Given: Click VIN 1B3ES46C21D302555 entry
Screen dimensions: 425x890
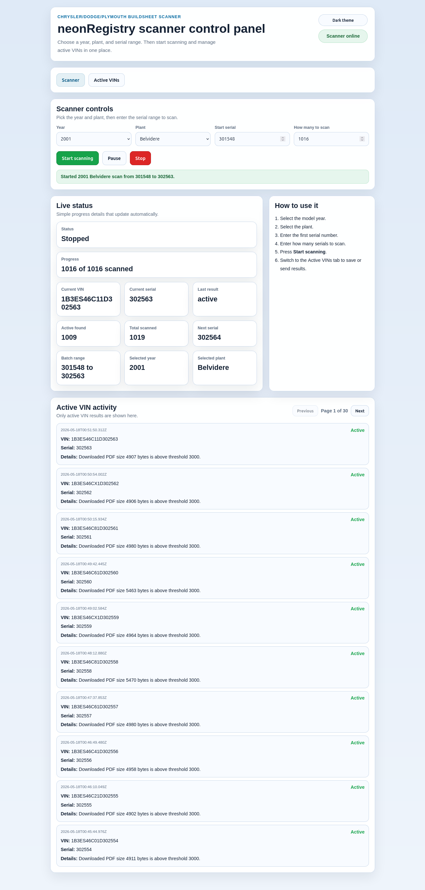Looking at the screenshot, I should (89, 796).
